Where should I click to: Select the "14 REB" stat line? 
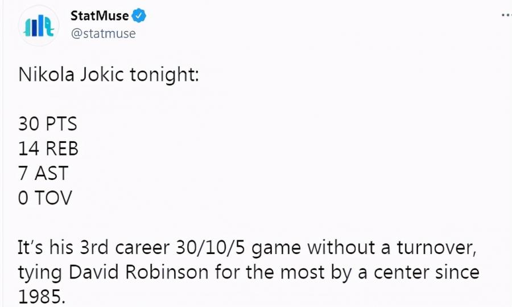(x=48, y=149)
